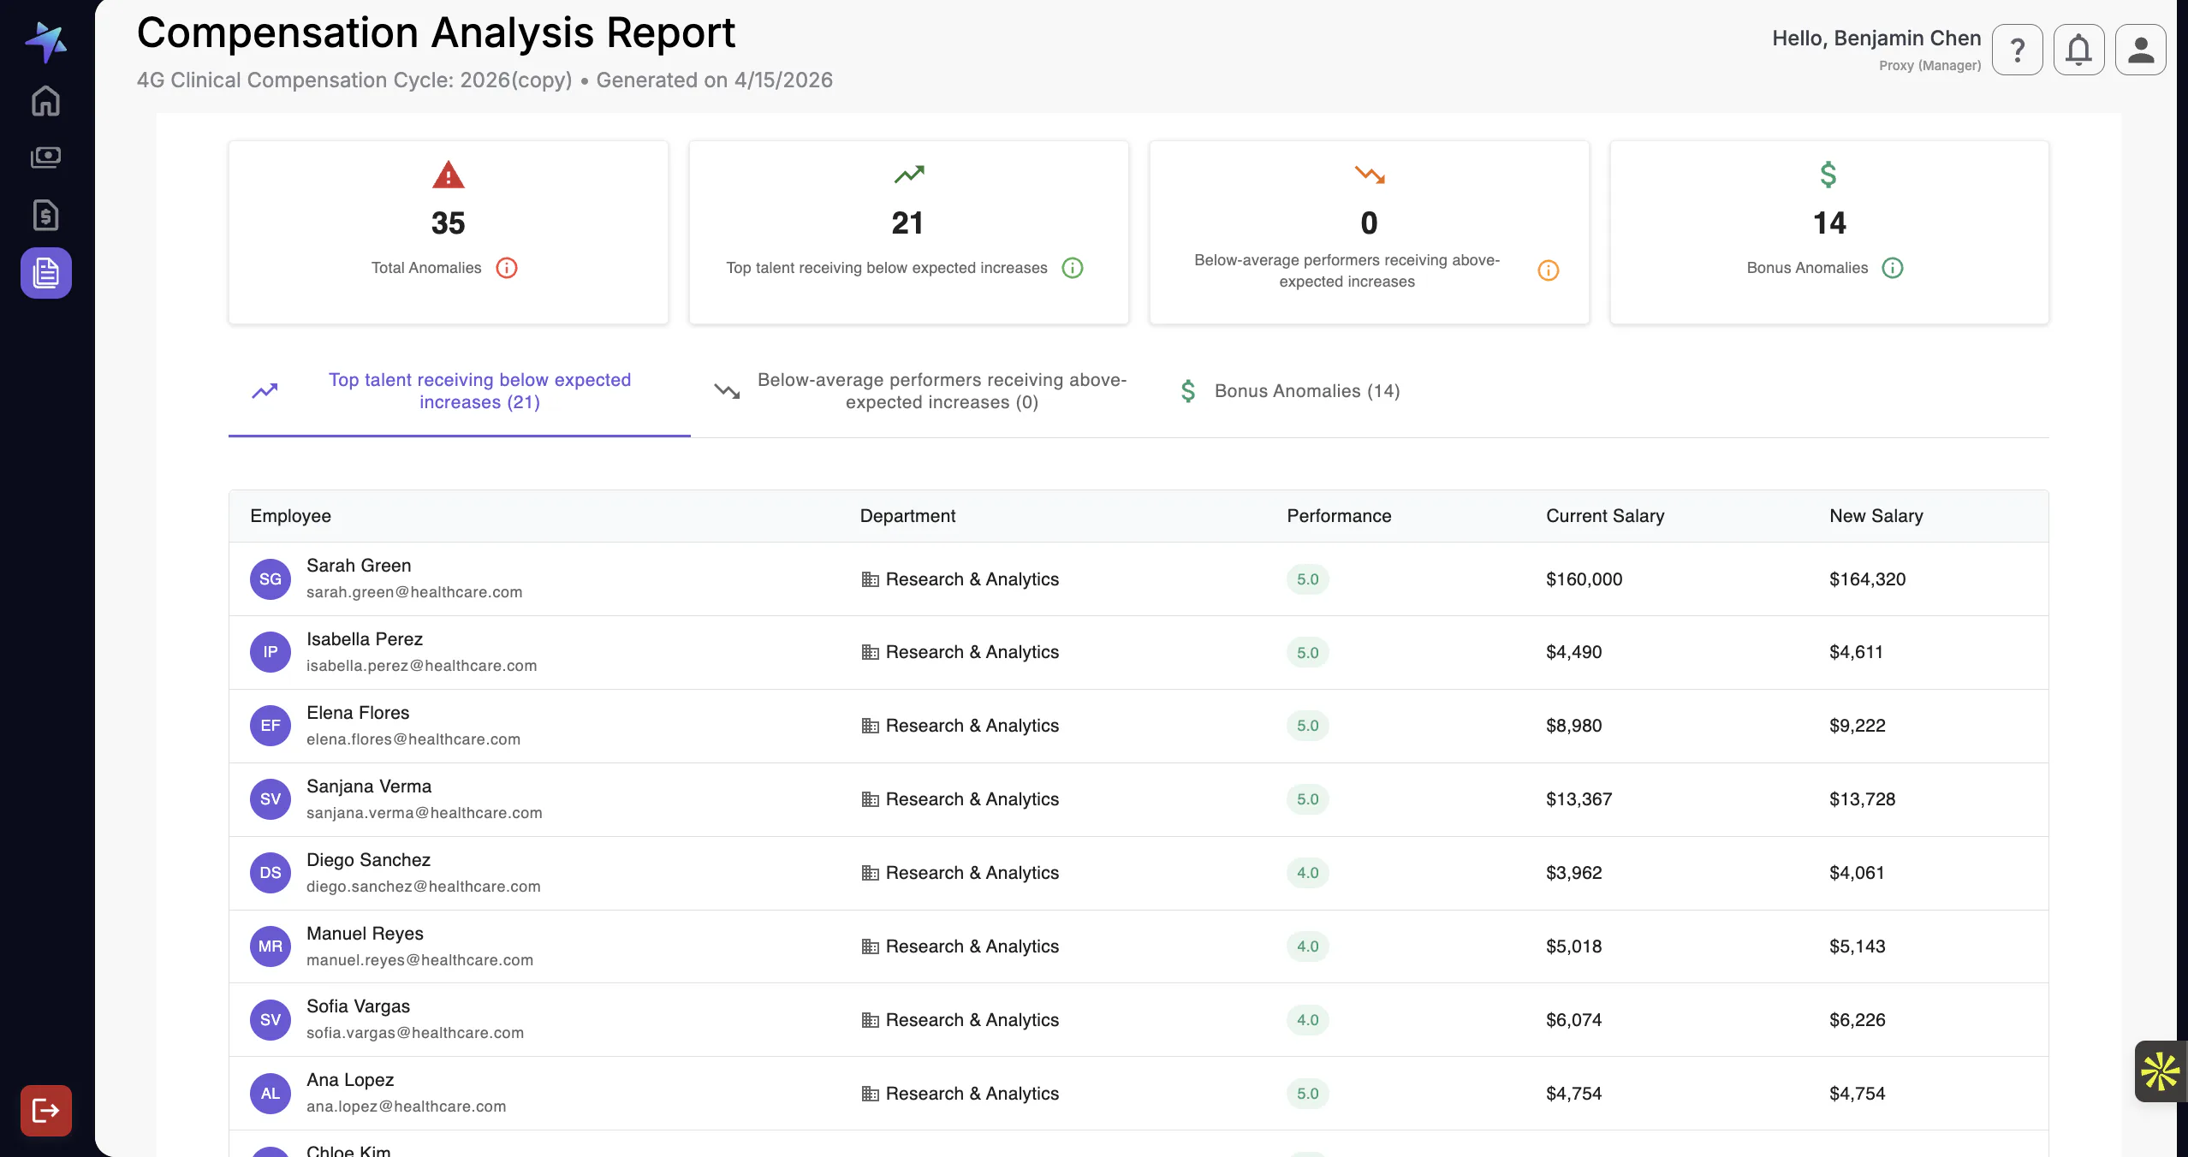Click info icon beside Top talent card label
Image resolution: width=2188 pixels, height=1157 pixels.
click(1073, 268)
